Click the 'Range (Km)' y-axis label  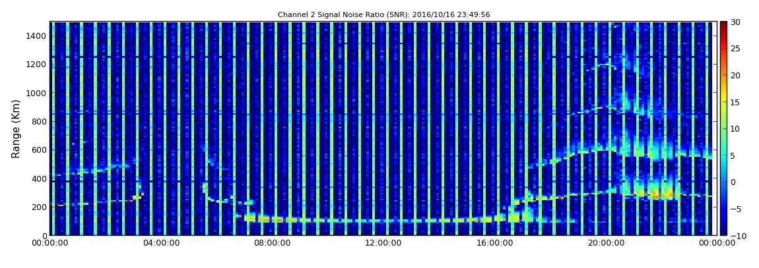16,128
